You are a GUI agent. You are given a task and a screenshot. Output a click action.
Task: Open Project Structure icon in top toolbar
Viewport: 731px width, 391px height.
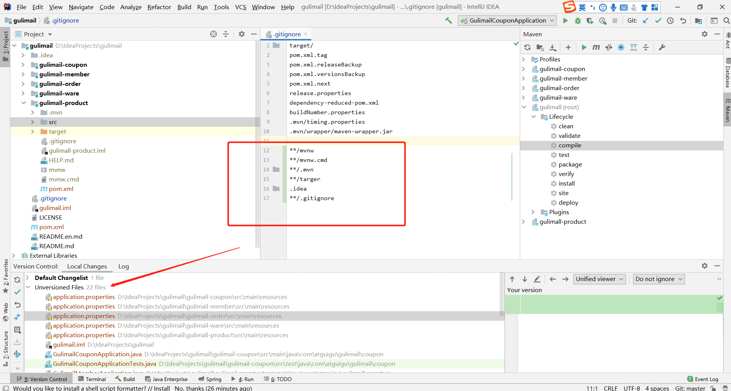tap(699, 21)
